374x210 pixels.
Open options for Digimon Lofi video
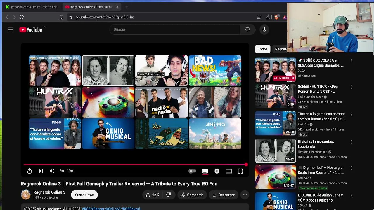(x=351, y=168)
